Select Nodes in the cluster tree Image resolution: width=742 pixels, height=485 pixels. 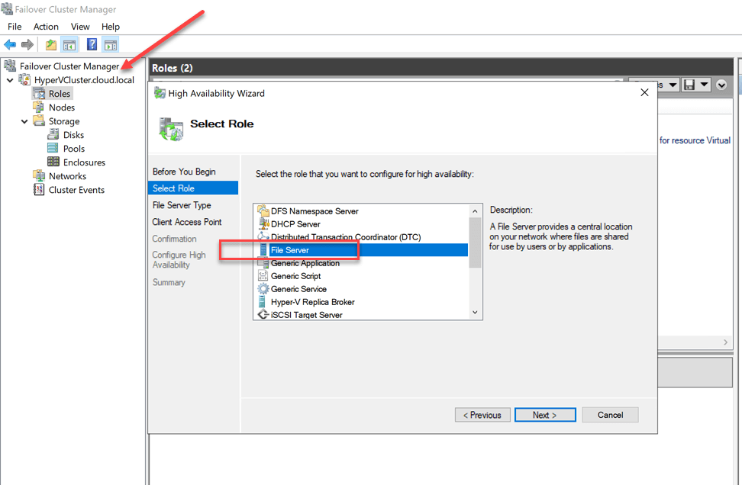[62, 108]
